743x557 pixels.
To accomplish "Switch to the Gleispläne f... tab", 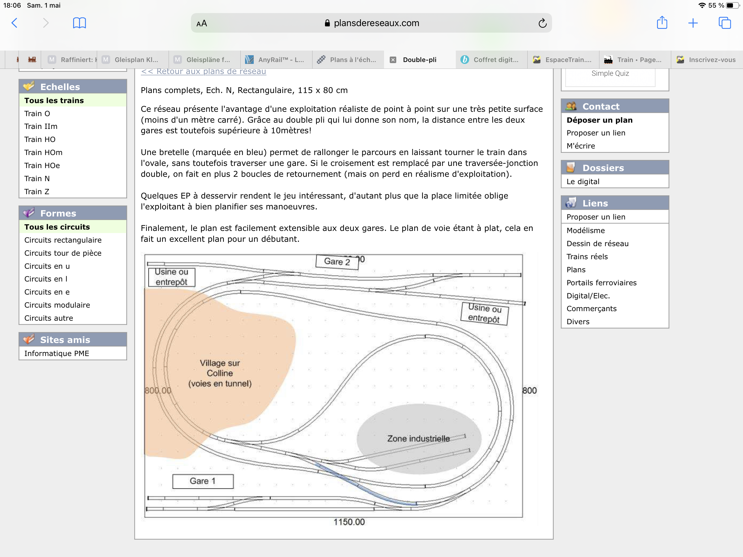I will [205, 60].
